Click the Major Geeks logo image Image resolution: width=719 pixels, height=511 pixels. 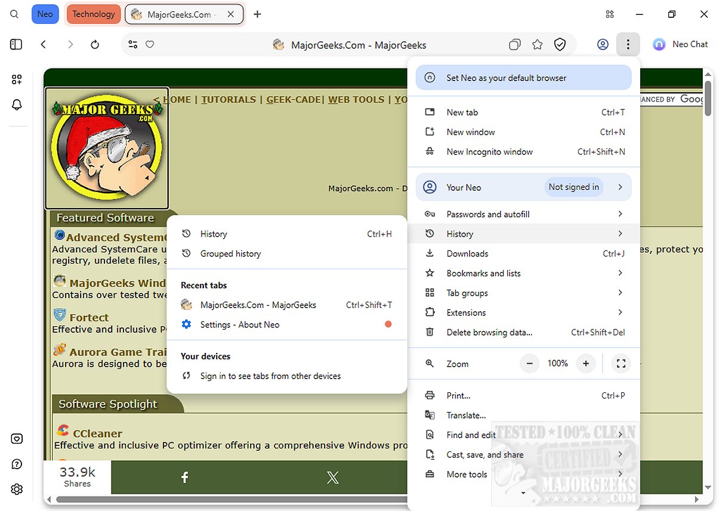(107, 148)
